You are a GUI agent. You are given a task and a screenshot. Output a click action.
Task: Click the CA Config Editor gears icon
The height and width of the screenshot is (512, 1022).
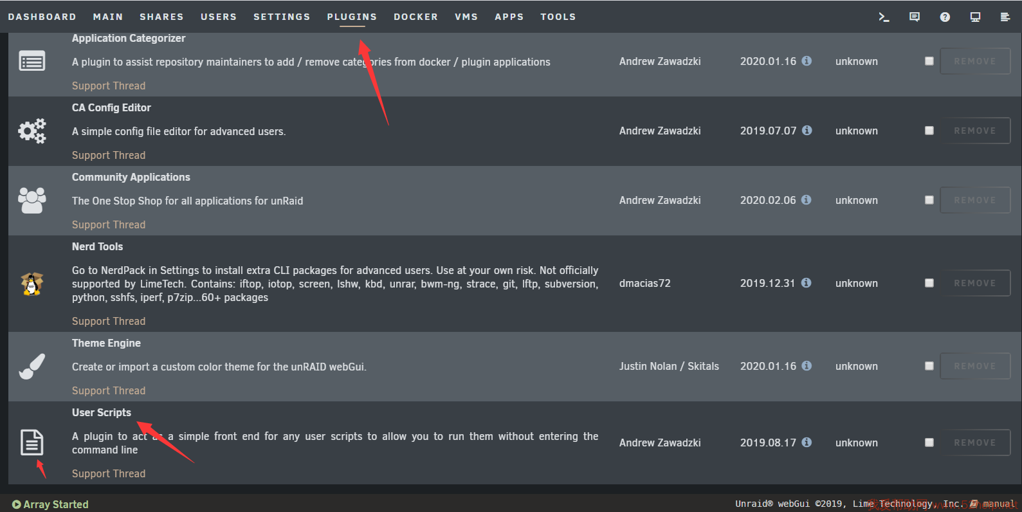pos(32,131)
